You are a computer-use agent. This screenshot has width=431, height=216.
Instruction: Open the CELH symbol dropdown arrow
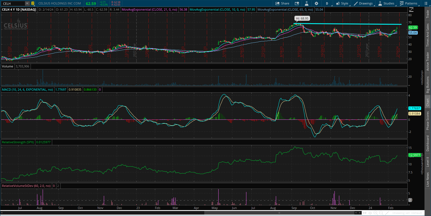click(x=27, y=3)
